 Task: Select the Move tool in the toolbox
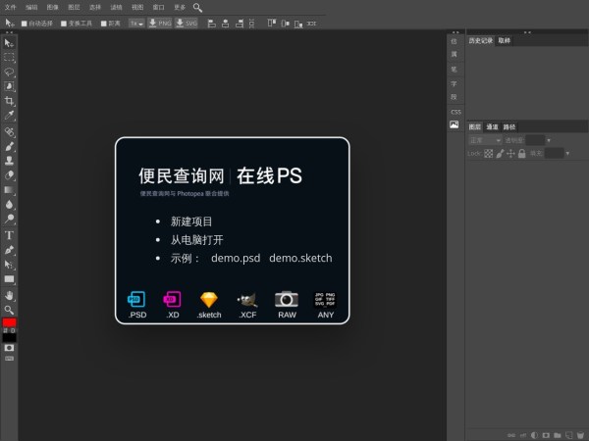[9, 43]
